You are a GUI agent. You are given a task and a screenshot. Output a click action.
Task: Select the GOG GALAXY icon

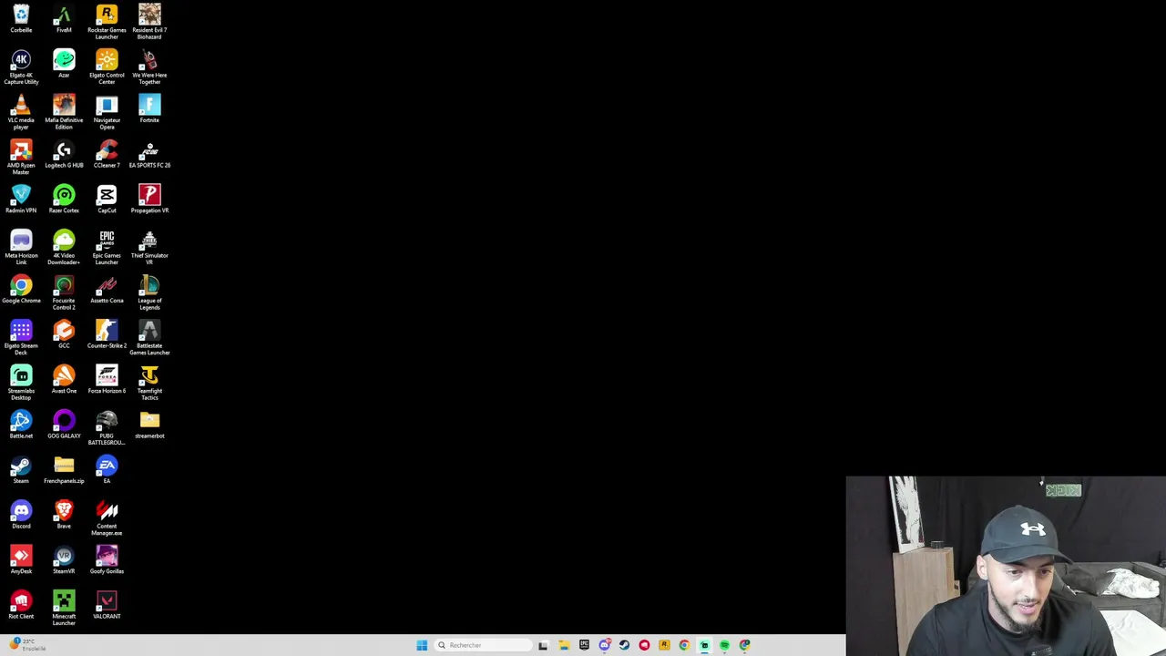64,425
